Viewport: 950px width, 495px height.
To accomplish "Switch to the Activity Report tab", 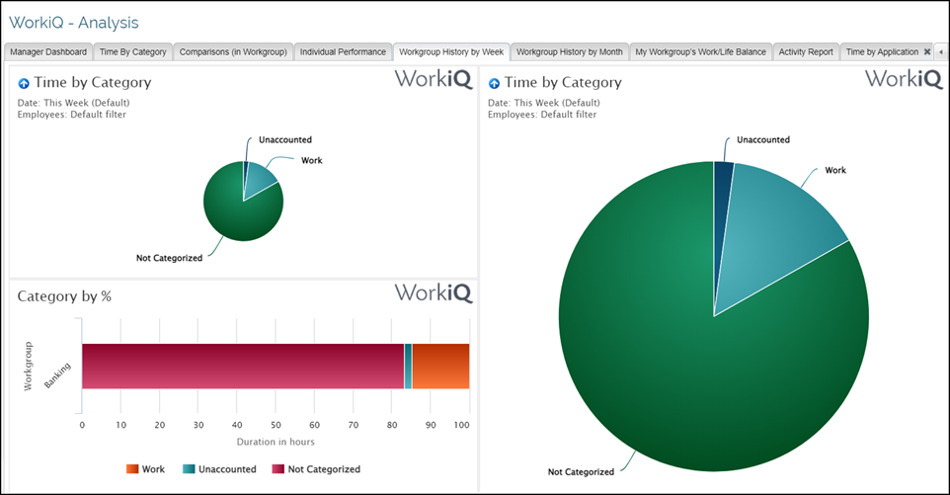I will (x=805, y=52).
